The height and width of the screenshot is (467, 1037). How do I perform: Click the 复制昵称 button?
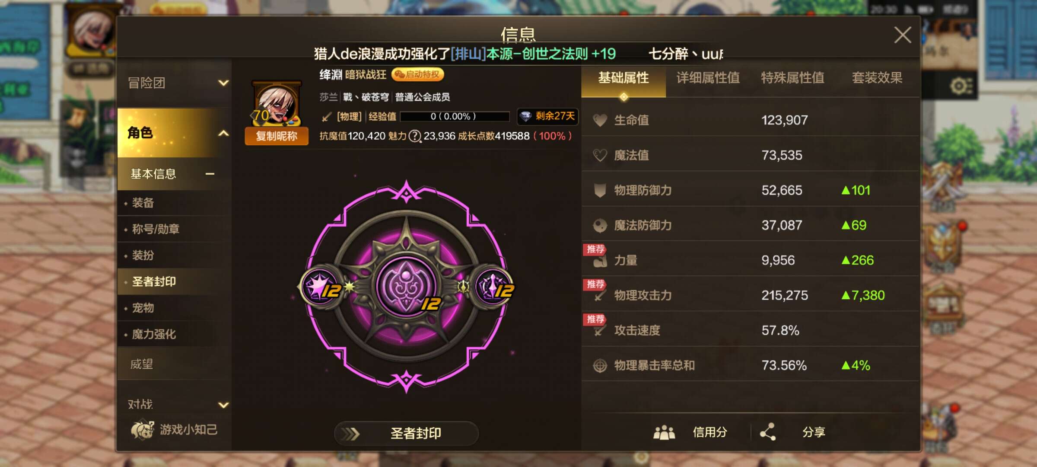click(277, 136)
